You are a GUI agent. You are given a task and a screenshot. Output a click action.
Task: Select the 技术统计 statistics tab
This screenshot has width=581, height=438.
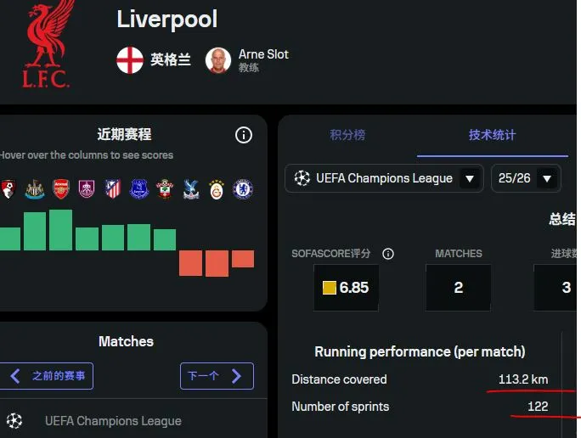pos(492,135)
